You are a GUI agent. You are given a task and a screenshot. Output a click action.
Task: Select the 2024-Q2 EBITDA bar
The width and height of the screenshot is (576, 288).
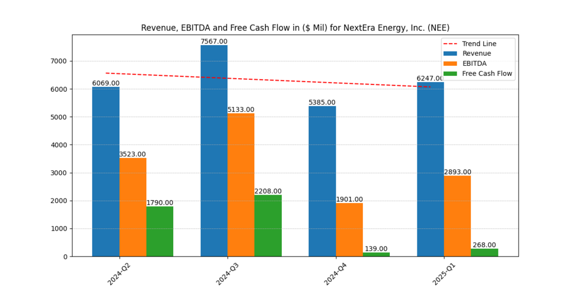coord(133,207)
